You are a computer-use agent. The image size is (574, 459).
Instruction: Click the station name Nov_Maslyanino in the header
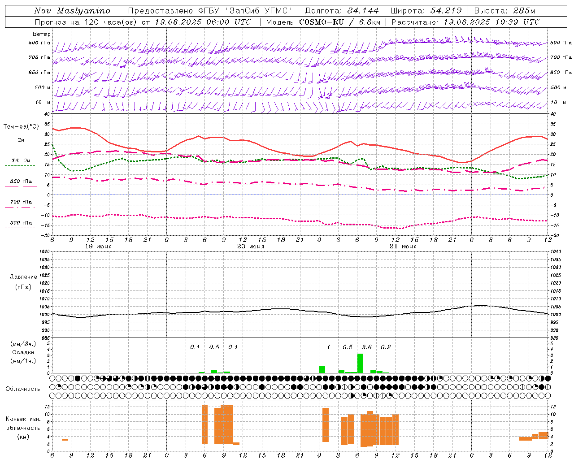coord(72,11)
